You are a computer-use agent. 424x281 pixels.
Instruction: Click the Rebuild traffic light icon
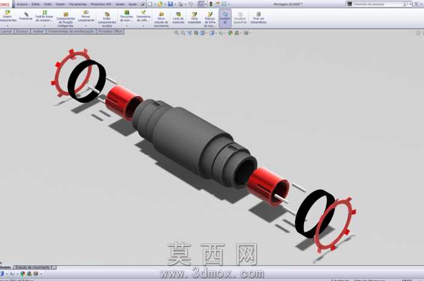click(211, 4)
